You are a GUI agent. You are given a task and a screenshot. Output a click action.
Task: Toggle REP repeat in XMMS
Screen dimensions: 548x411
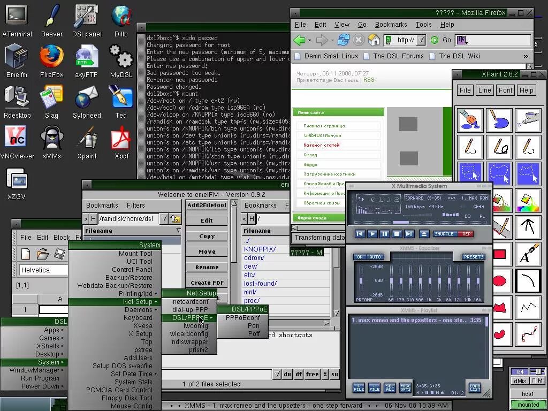tap(466, 234)
